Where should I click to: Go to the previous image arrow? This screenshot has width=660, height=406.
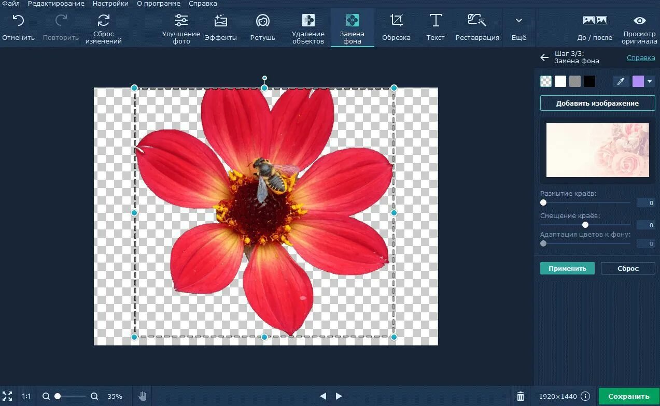tap(323, 396)
